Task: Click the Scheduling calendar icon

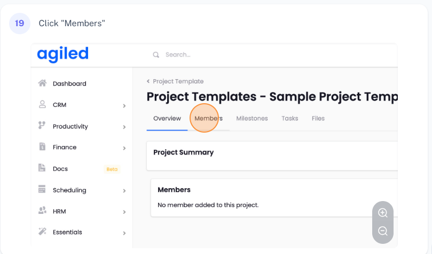Action: click(x=42, y=190)
